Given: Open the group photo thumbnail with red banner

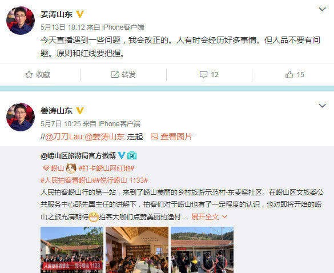Looking at the screenshot, I should (72, 250).
